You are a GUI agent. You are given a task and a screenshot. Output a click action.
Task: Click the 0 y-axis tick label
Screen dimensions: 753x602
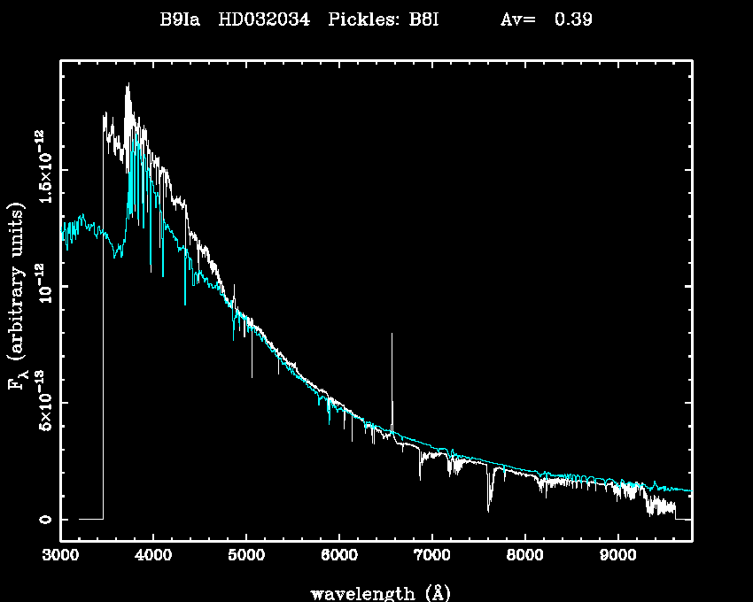click(43, 519)
